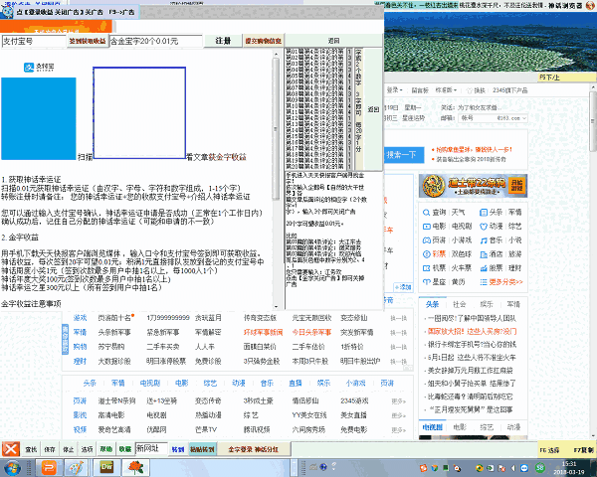
Task: Click the 搜索一下 search button
Action: [403, 155]
